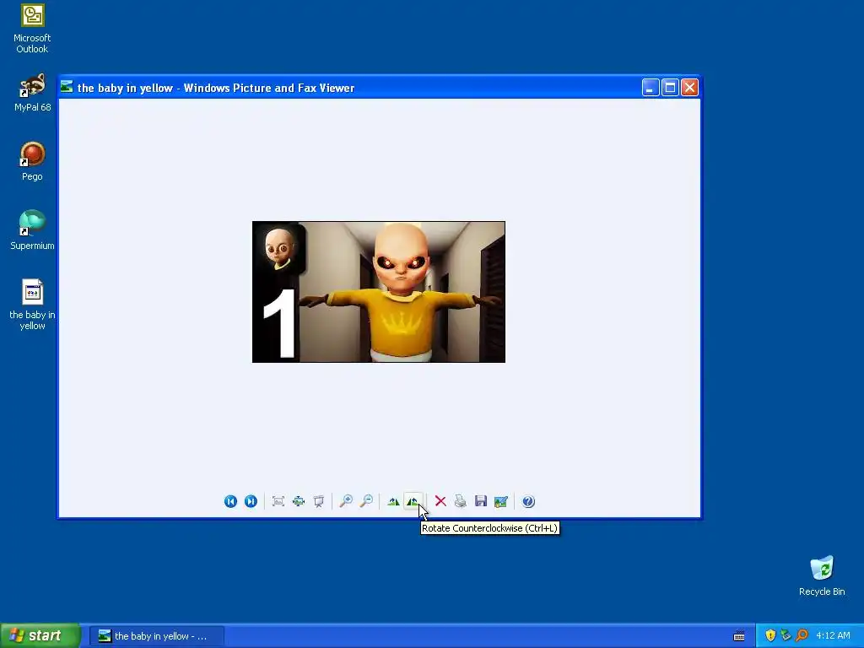This screenshot has width=864, height=648.
Task: Click the viewer window title bar icon
Action: pyautogui.click(x=67, y=87)
